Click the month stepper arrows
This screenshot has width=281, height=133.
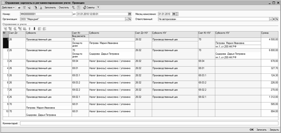click(177, 14)
